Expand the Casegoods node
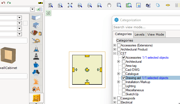180x104 pixels. tap(115, 98)
